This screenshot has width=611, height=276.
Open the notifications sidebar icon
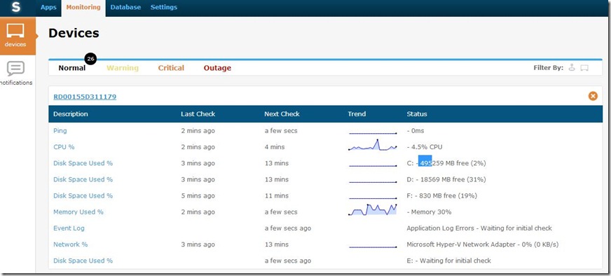tap(16, 74)
